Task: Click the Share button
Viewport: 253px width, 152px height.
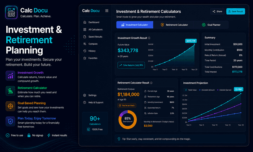Action: (x=217, y=11)
